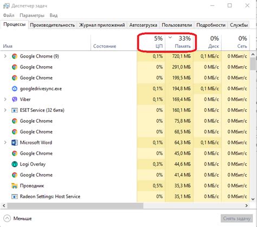Click Chrome icon in the 45,0 МБ row

15,153
